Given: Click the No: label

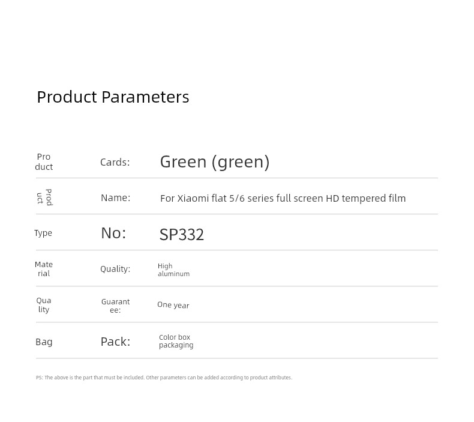Looking at the screenshot, I should (x=113, y=234).
